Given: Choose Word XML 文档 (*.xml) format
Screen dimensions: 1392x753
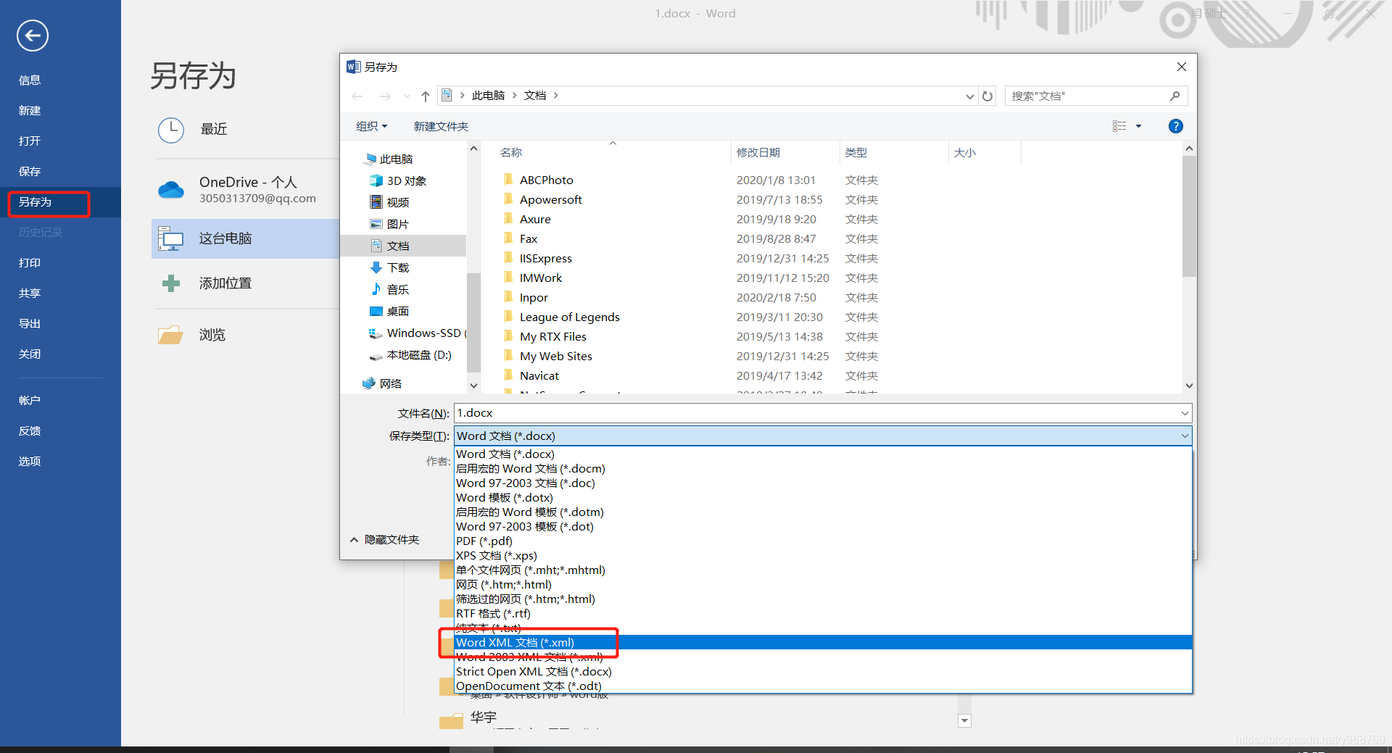Looking at the screenshot, I should click(823, 642).
